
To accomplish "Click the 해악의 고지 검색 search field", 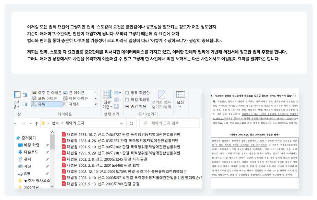I will (x=169, y=123).
